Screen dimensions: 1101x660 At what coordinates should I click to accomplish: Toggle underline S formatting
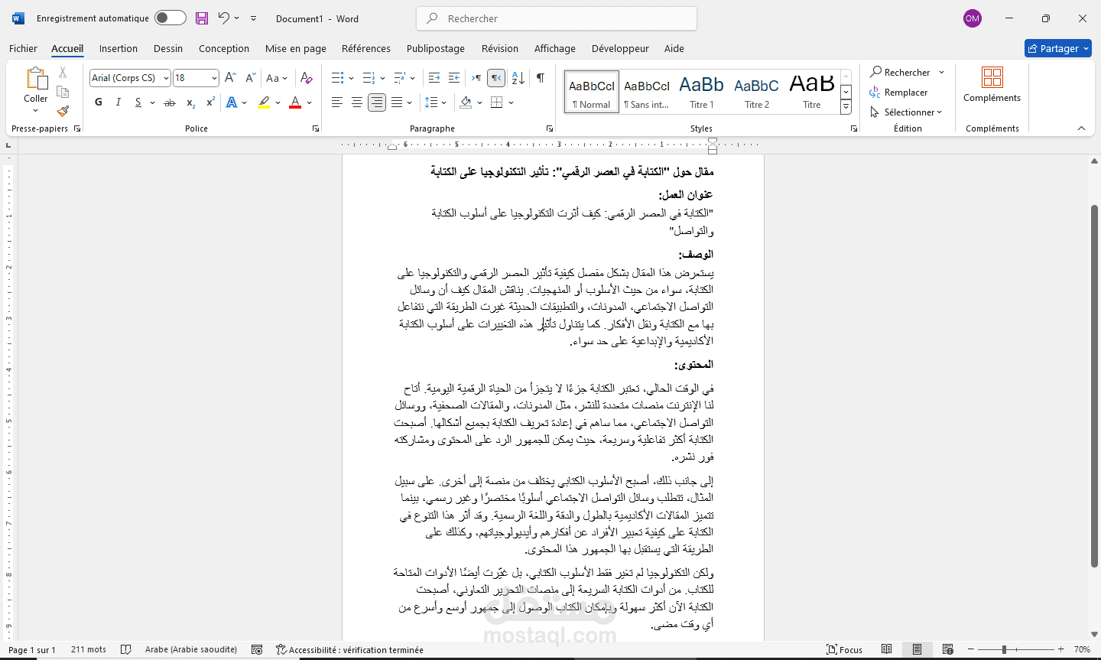click(138, 102)
